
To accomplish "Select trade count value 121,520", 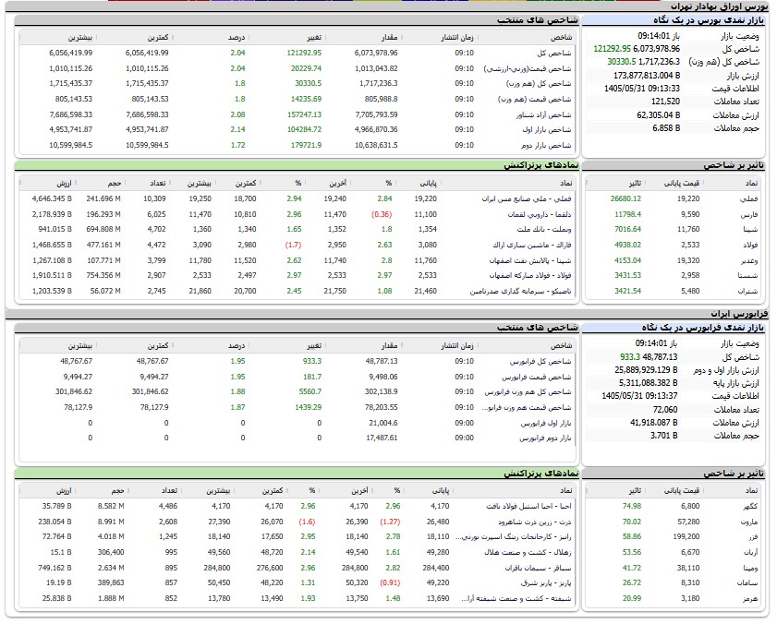I will click(665, 102).
